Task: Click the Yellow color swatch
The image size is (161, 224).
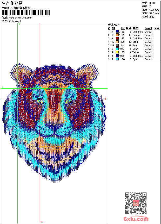Action: tap(117, 52)
